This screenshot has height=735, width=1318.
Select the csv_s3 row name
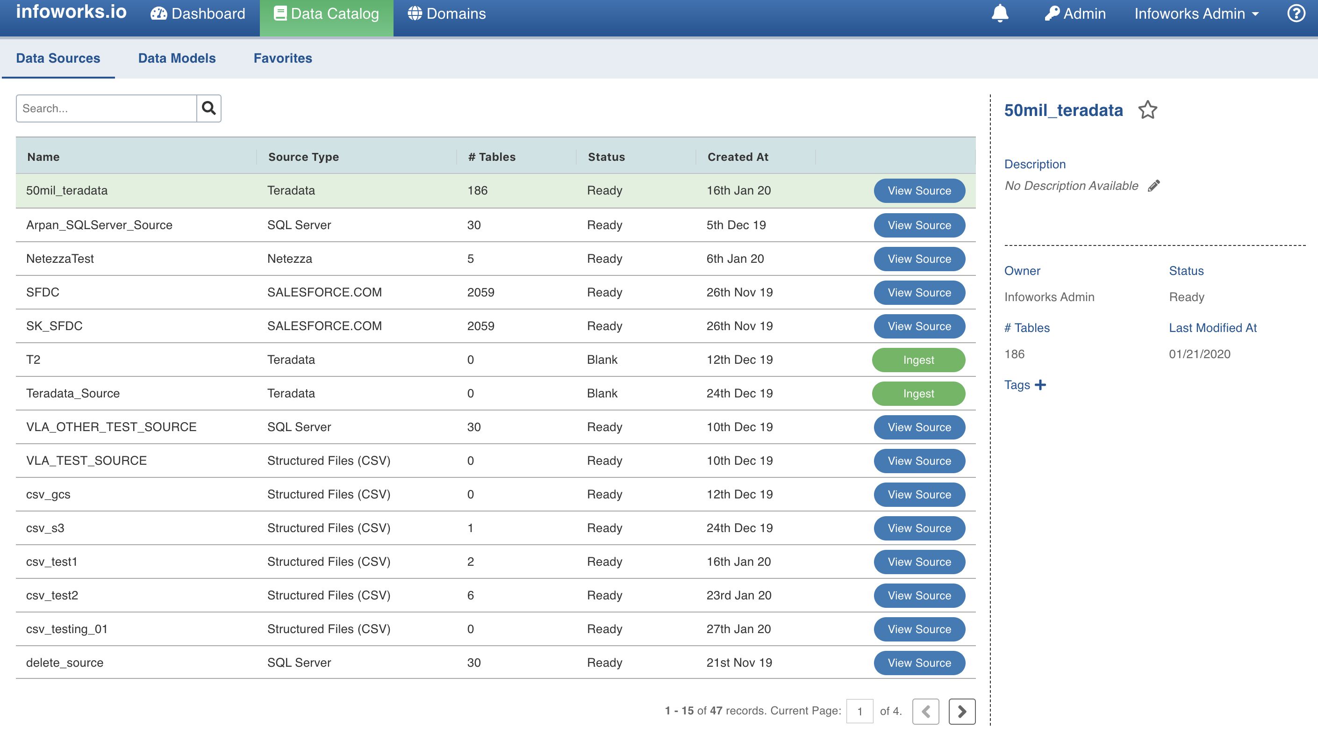[x=45, y=528]
